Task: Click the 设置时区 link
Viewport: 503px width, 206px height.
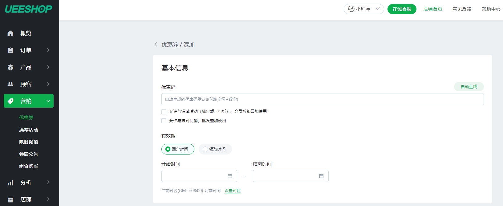Action: 233,191
